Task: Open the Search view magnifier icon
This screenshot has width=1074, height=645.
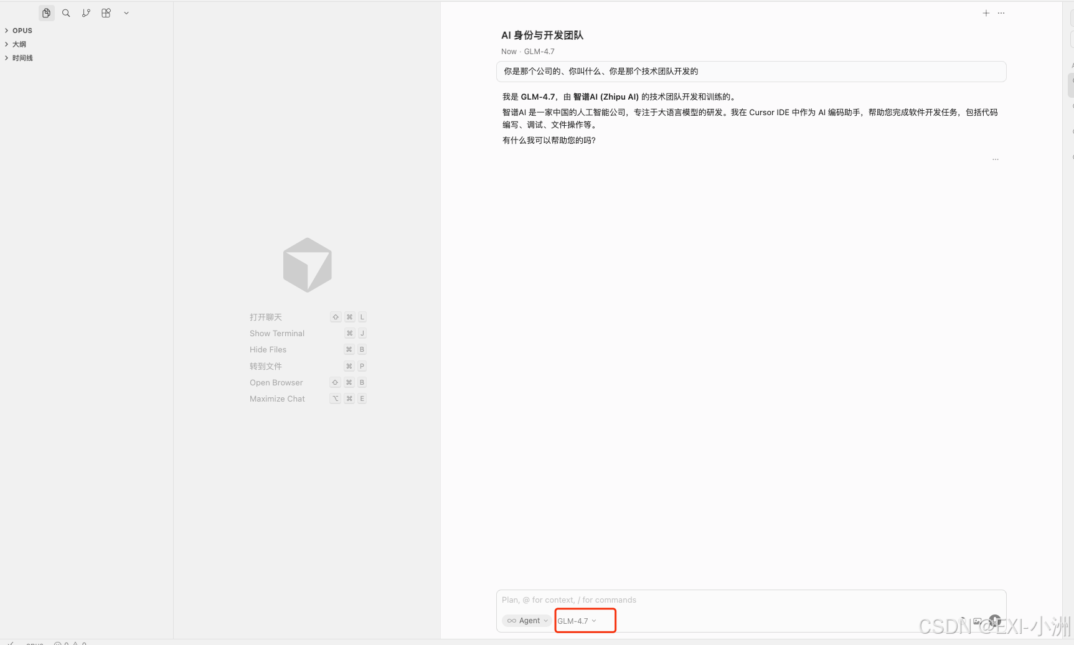Action: (x=66, y=13)
